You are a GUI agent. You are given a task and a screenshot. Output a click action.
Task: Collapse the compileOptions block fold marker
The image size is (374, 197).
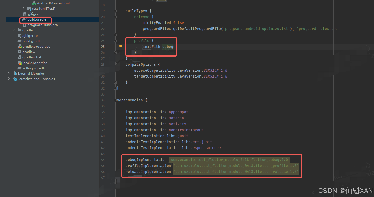[x=115, y=65]
